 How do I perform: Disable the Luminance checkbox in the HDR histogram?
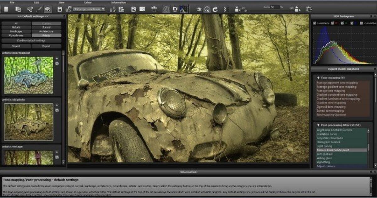[314, 23]
